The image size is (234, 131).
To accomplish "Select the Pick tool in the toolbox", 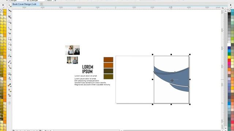I will [10, 5].
